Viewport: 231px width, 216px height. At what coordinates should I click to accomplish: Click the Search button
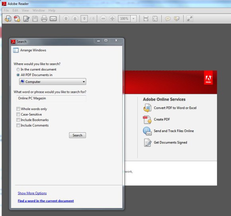point(77,135)
